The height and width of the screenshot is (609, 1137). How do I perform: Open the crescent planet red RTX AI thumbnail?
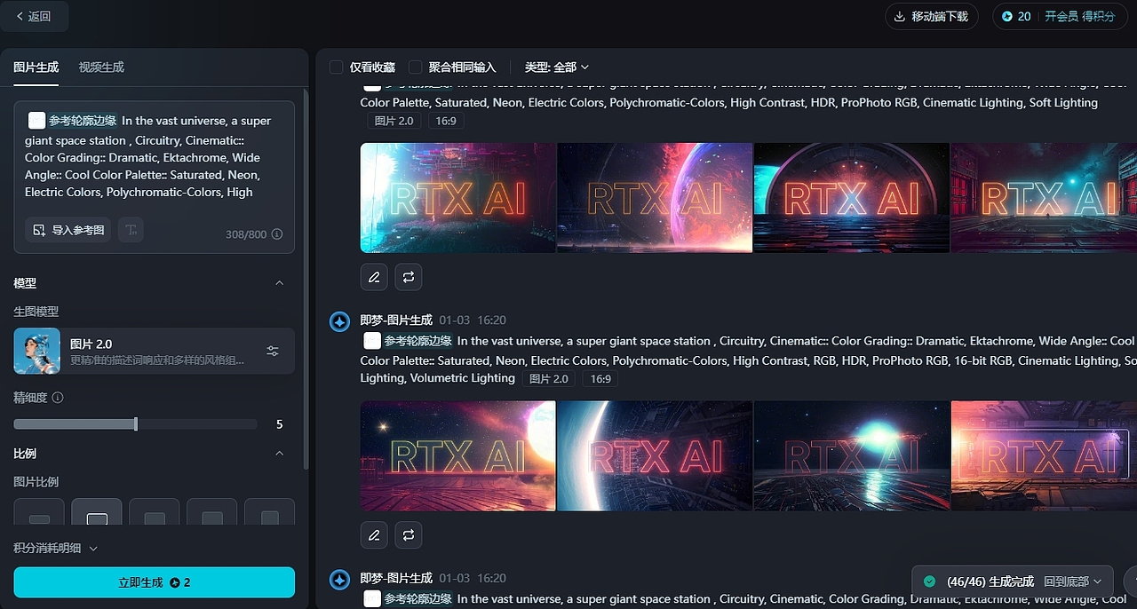[655, 456]
